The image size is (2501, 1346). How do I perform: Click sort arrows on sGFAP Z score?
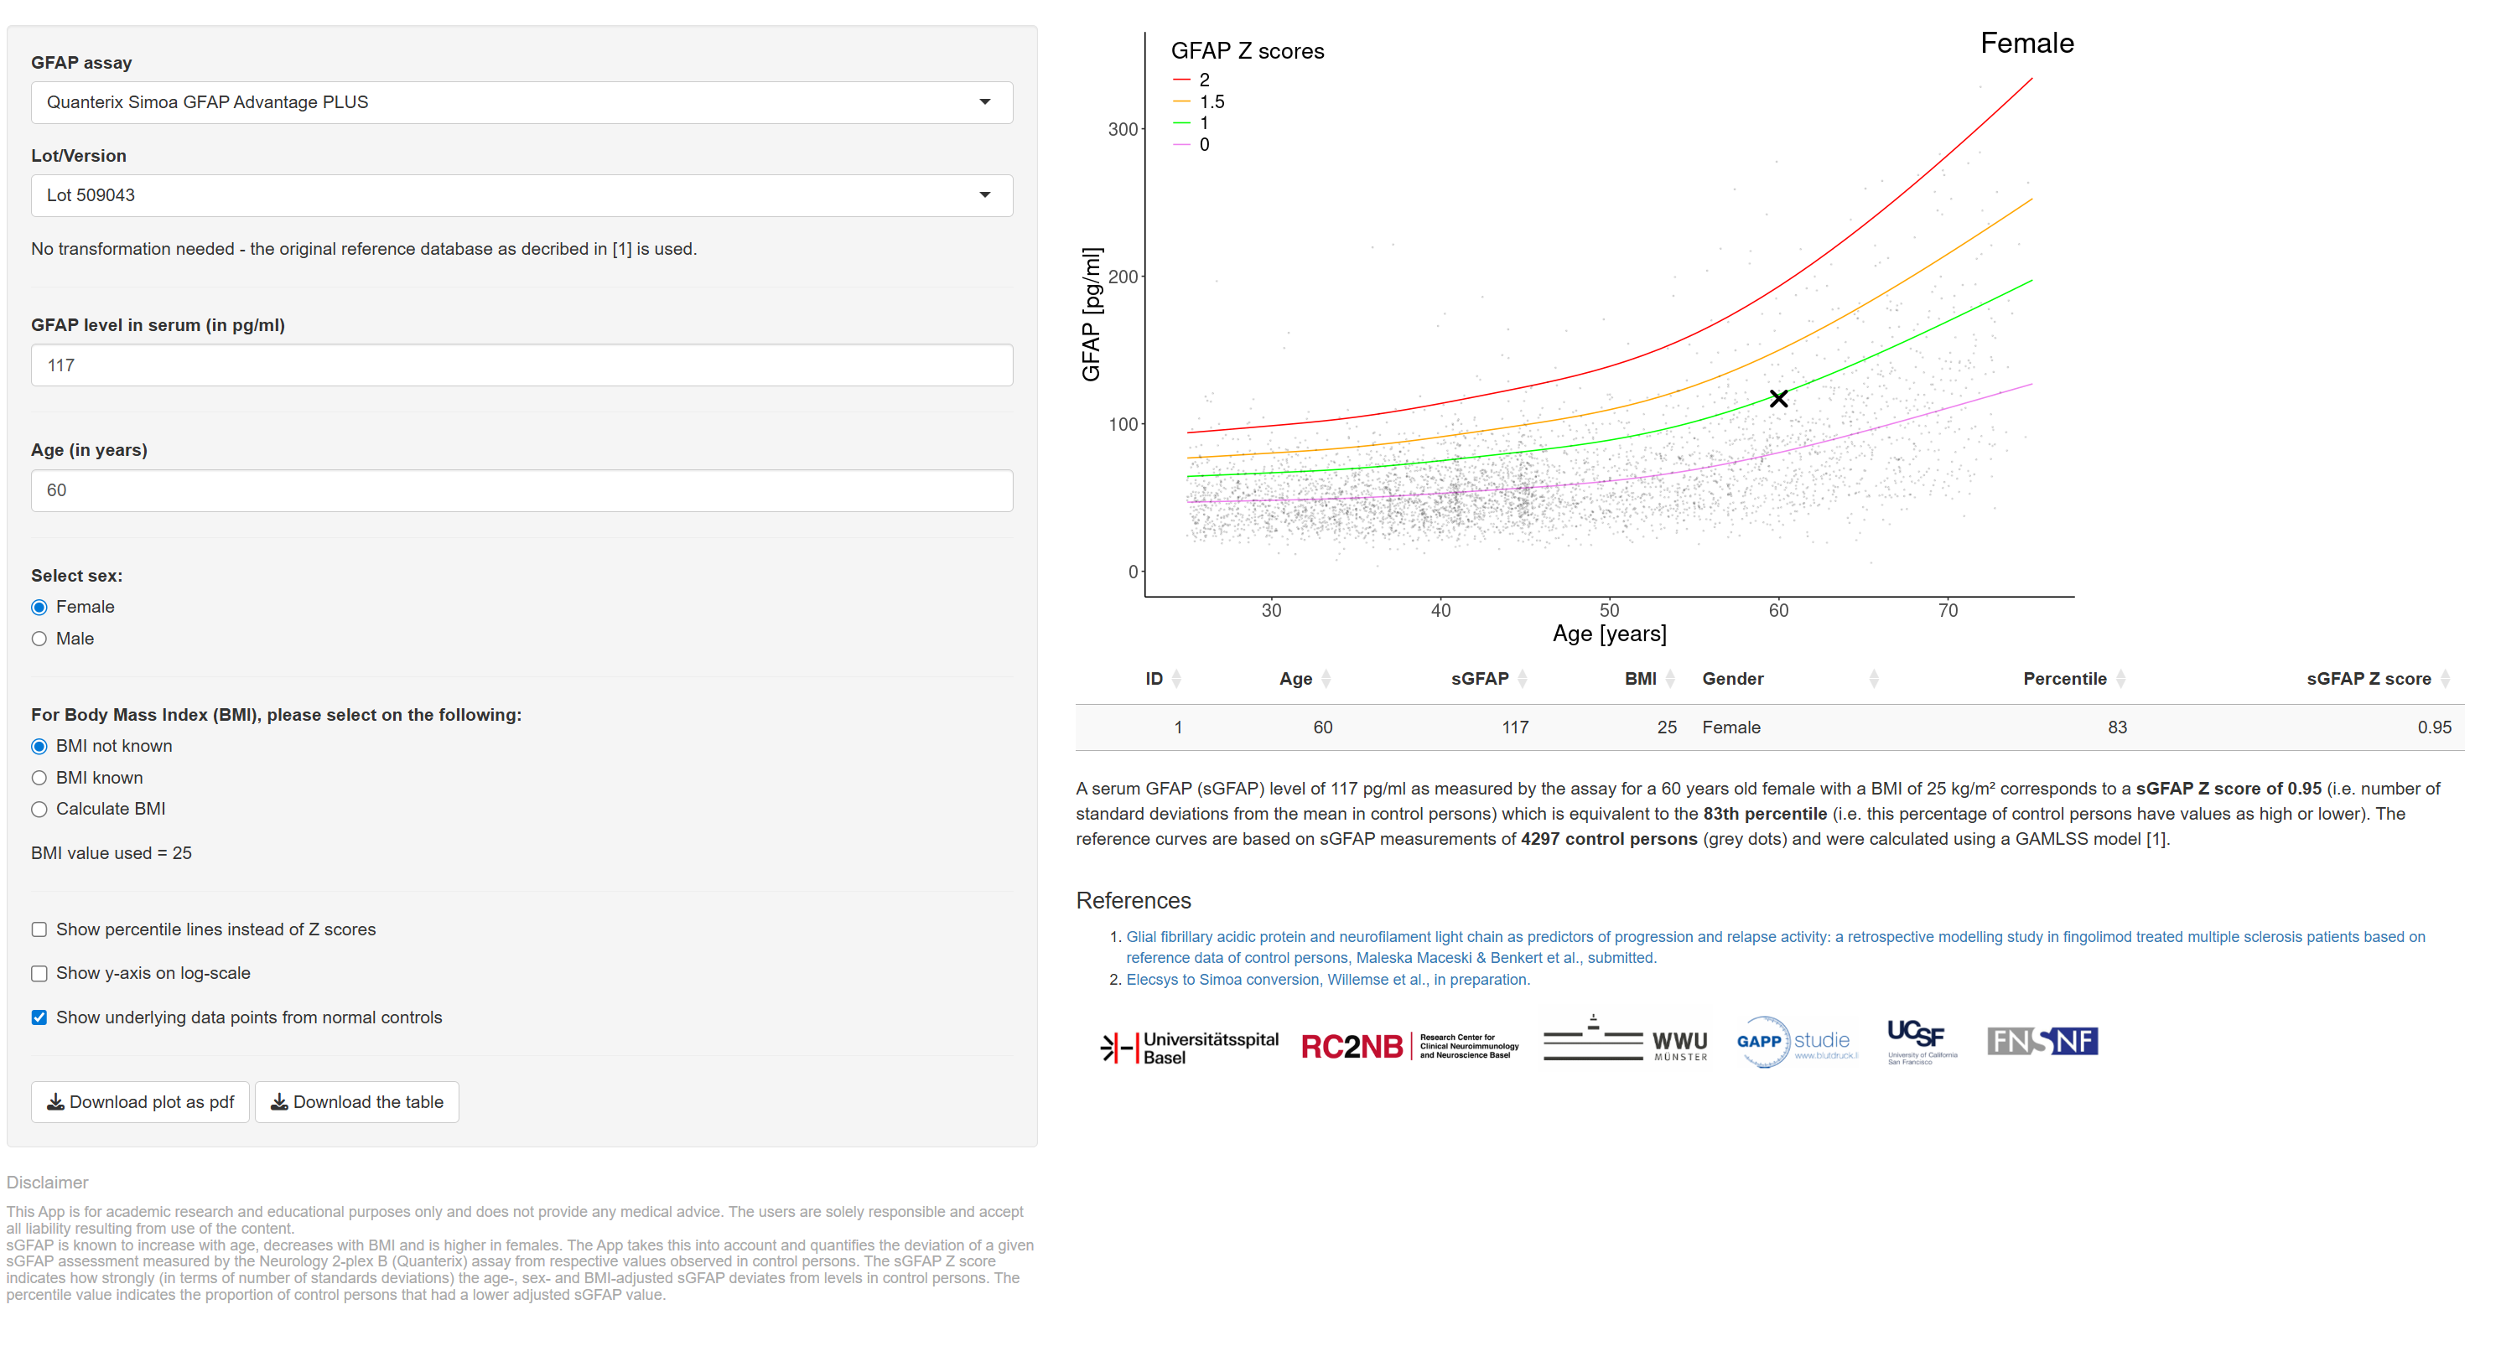pyautogui.click(x=2445, y=680)
